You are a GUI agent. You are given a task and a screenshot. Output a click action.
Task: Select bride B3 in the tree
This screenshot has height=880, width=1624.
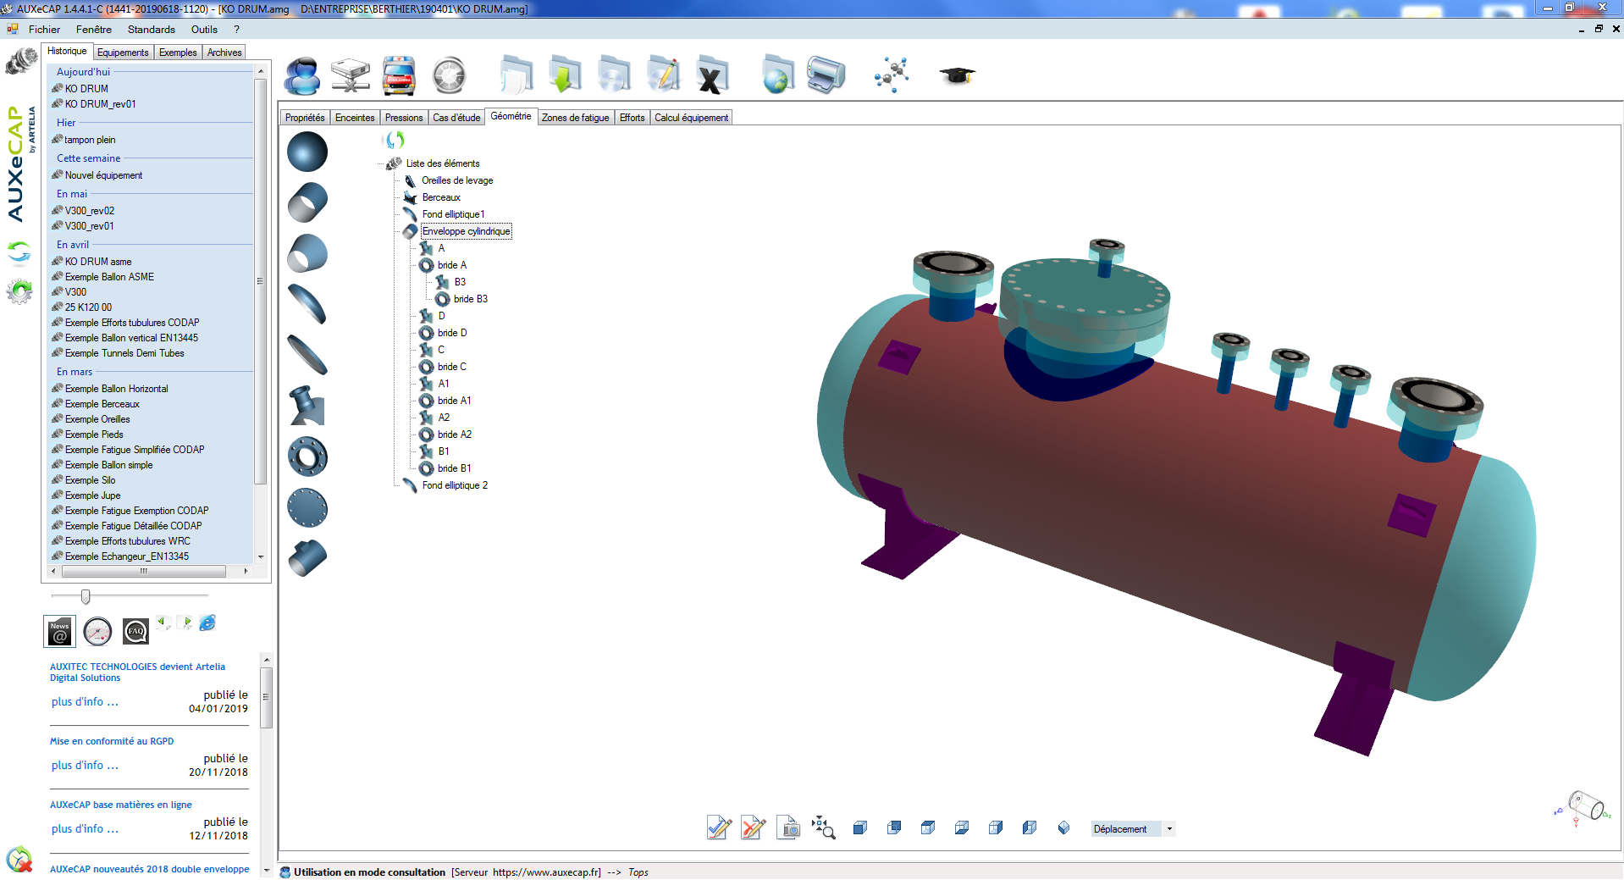(x=471, y=299)
